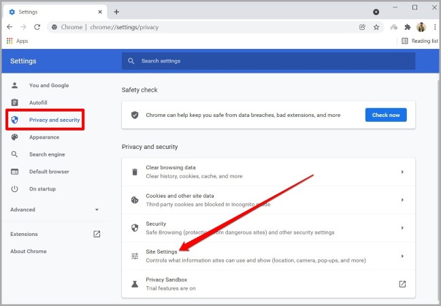
Task: Click the cloud extension icon in the toolbar
Action: pos(394,27)
